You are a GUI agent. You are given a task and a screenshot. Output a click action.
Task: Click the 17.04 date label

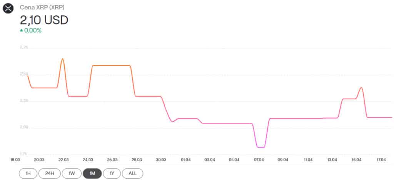pos(381,160)
